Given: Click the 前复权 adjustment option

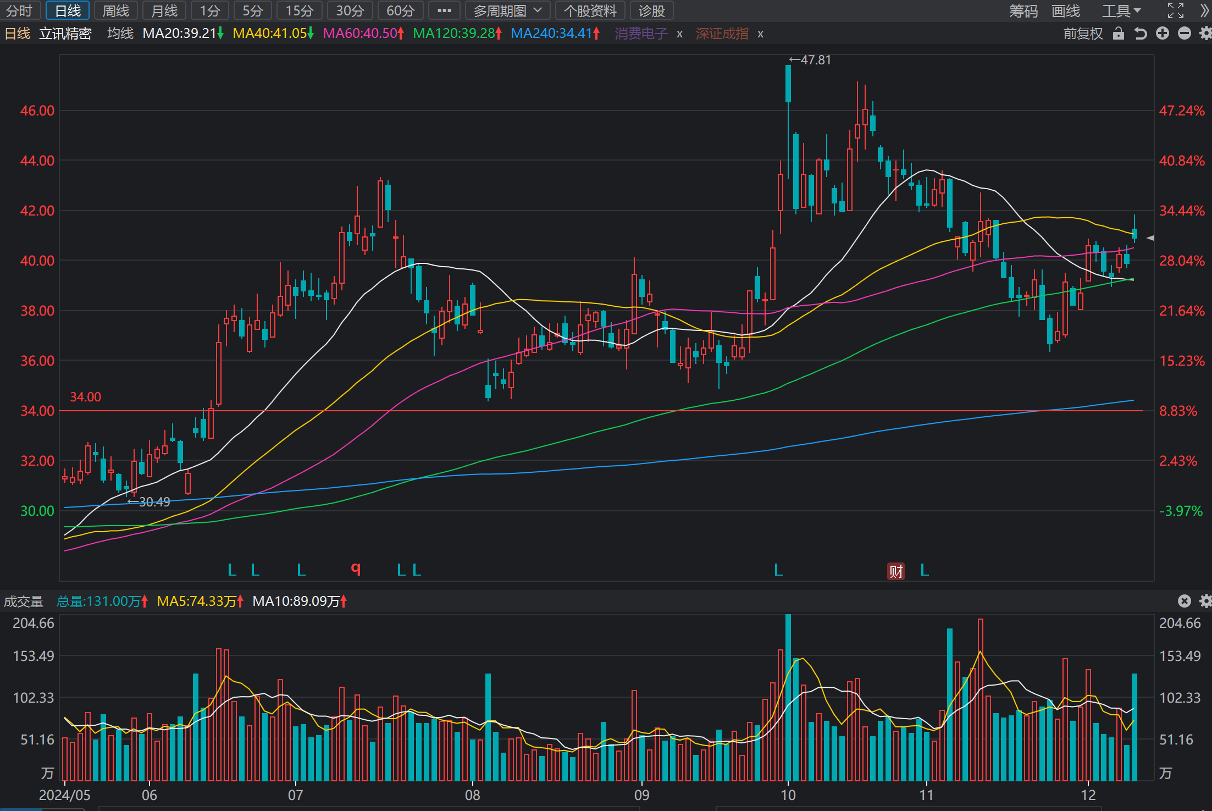Looking at the screenshot, I should tap(1083, 34).
